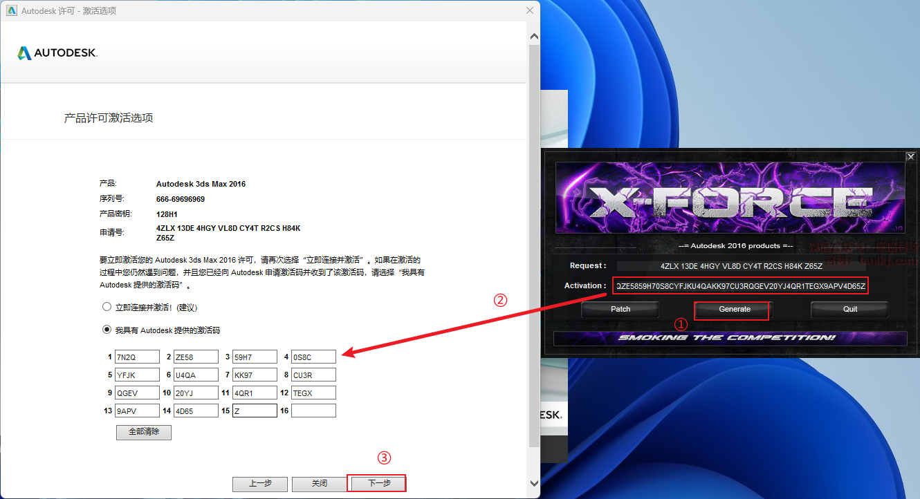This screenshot has height=499, width=920.
Task: Click the Quit button in X-Force
Action: [x=850, y=309]
